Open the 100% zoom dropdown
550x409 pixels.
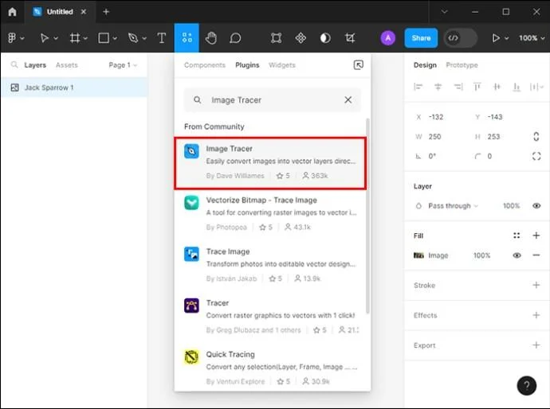(532, 38)
